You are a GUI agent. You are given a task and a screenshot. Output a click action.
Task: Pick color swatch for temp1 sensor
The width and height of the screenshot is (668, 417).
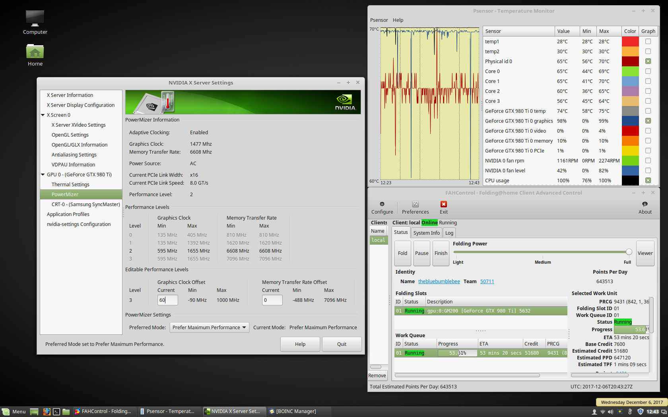pyautogui.click(x=630, y=41)
